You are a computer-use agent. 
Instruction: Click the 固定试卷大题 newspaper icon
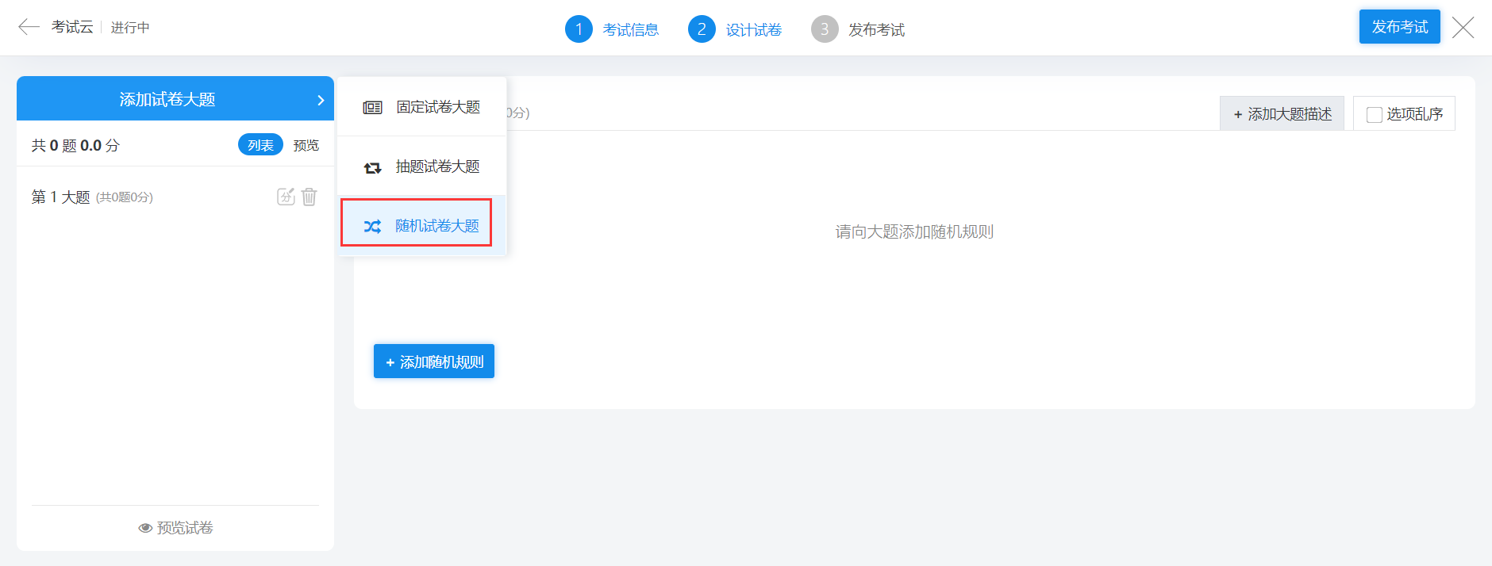(x=372, y=108)
